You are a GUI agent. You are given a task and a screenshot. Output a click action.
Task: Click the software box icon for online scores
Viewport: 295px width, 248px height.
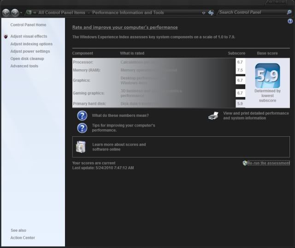tap(81, 147)
